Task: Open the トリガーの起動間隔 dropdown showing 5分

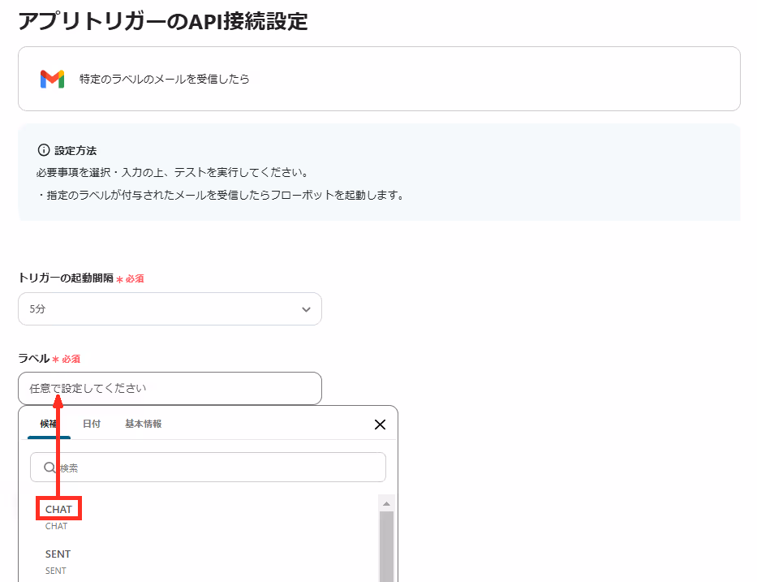Action: 170,308
